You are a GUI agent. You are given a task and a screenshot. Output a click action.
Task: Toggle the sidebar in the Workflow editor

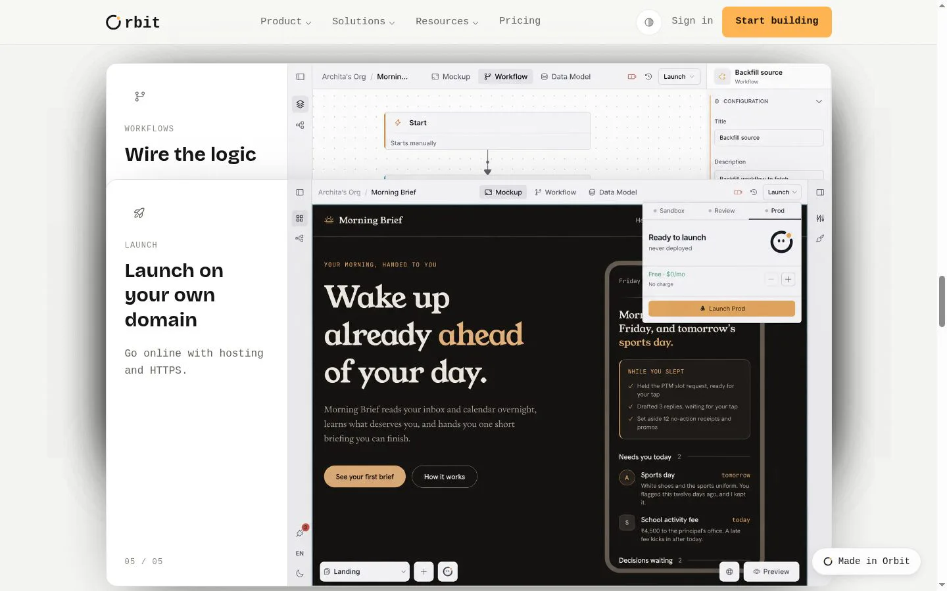pos(301,77)
